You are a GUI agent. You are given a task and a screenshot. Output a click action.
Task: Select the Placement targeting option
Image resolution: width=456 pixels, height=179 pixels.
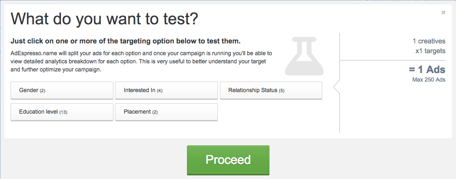point(166,112)
